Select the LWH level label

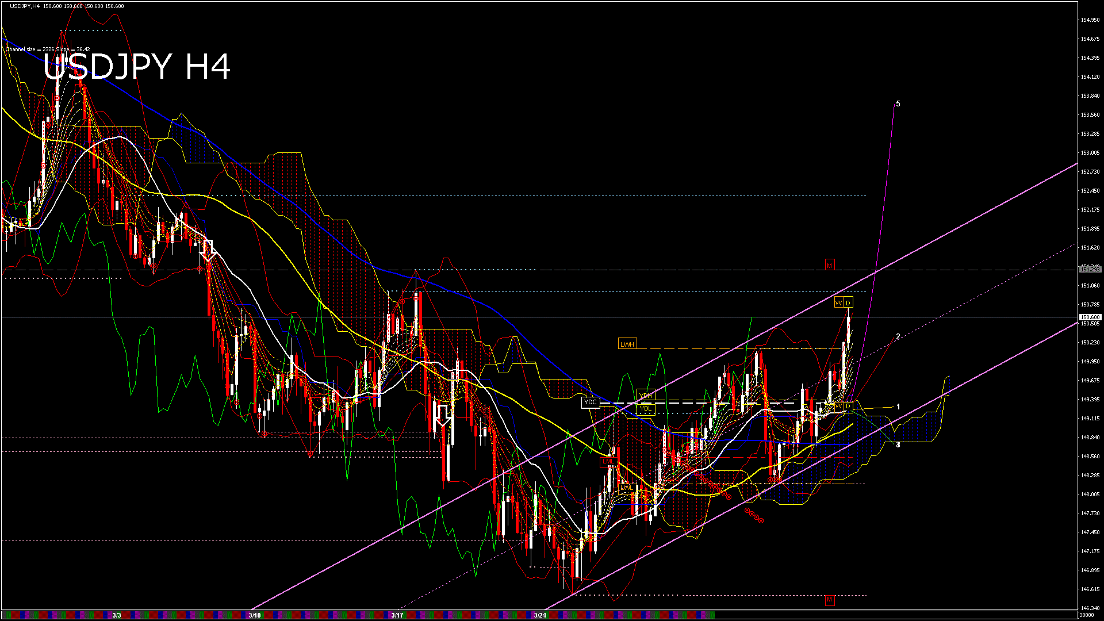[627, 344]
